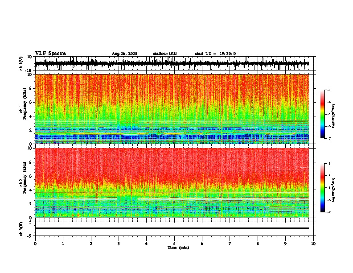This screenshot has width=353, height=273.
Task: Click the '-7' label on ch.2 color bar
Action: pos(329,212)
